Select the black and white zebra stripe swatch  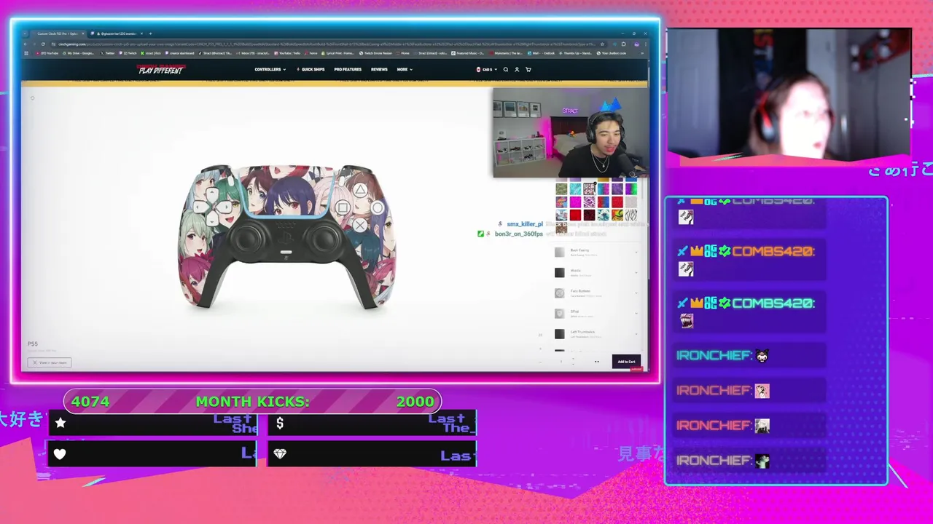point(631,215)
